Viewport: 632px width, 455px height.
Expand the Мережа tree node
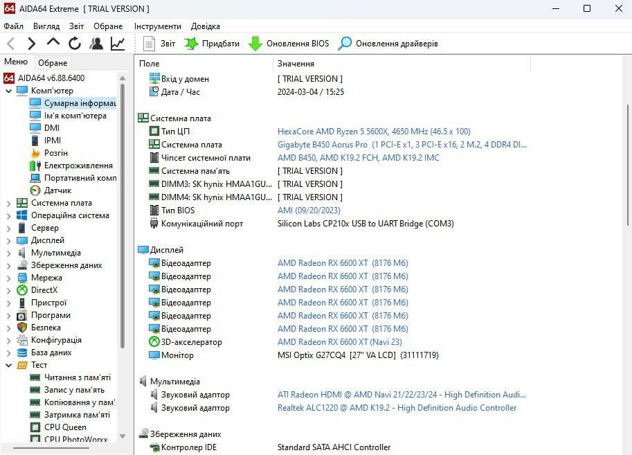pyautogui.click(x=8, y=278)
